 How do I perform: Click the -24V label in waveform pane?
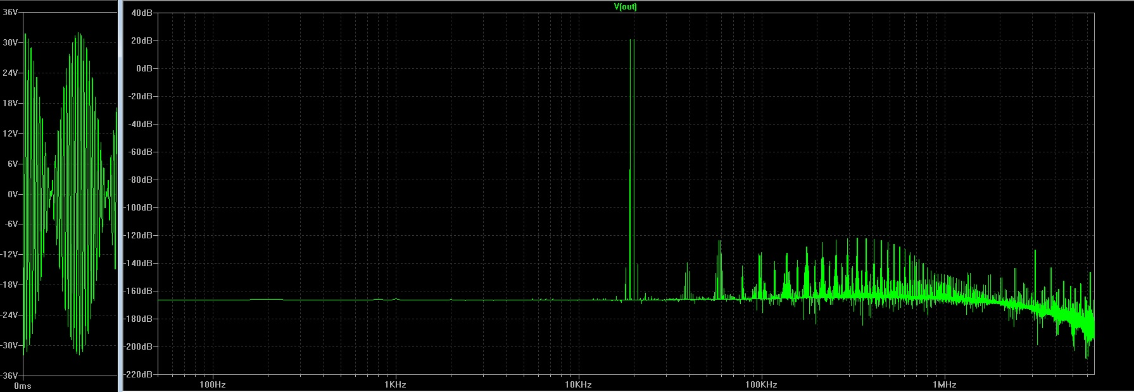[x=9, y=315]
